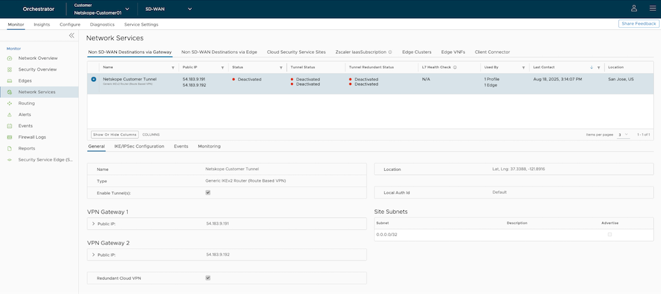Click the Alerts sidebar icon

point(10,114)
